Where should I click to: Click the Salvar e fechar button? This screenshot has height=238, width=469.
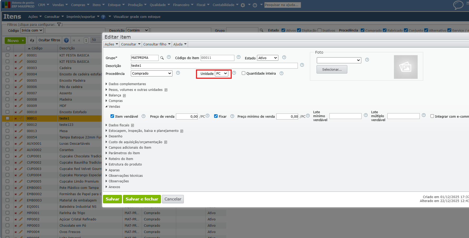click(x=142, y=199)
